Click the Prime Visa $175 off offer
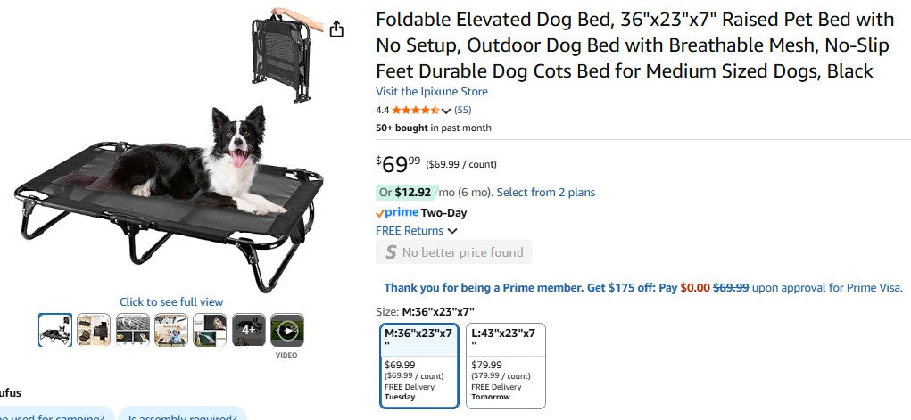This screenshot has width=911, height=420. [x=642, y=288]
